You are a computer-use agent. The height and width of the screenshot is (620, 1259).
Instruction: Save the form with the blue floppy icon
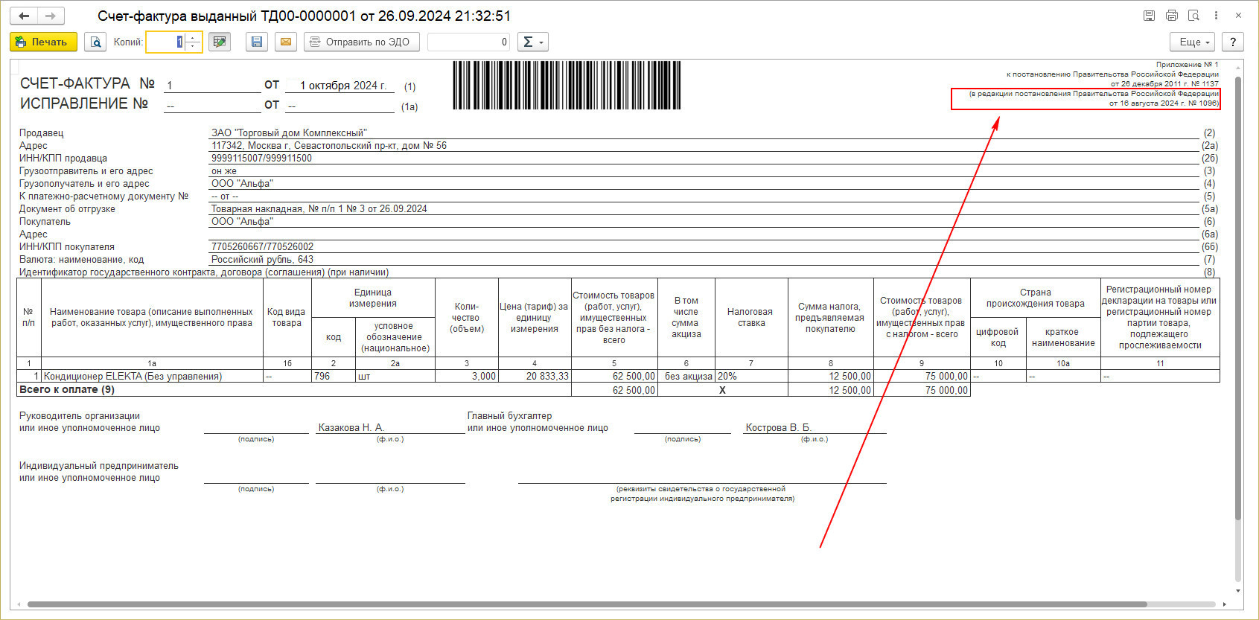pyautogui.click(x=257, y=42)
